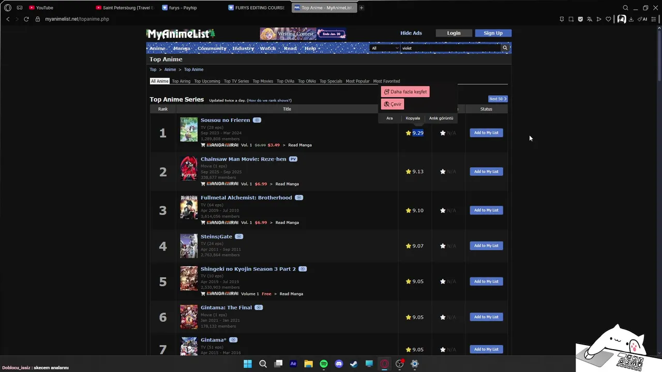Image resolution: width=662 pixels, height=372 pixels.
Task: Submit search with MyAnimeList magnifier button
Action: tap(505, 48)
